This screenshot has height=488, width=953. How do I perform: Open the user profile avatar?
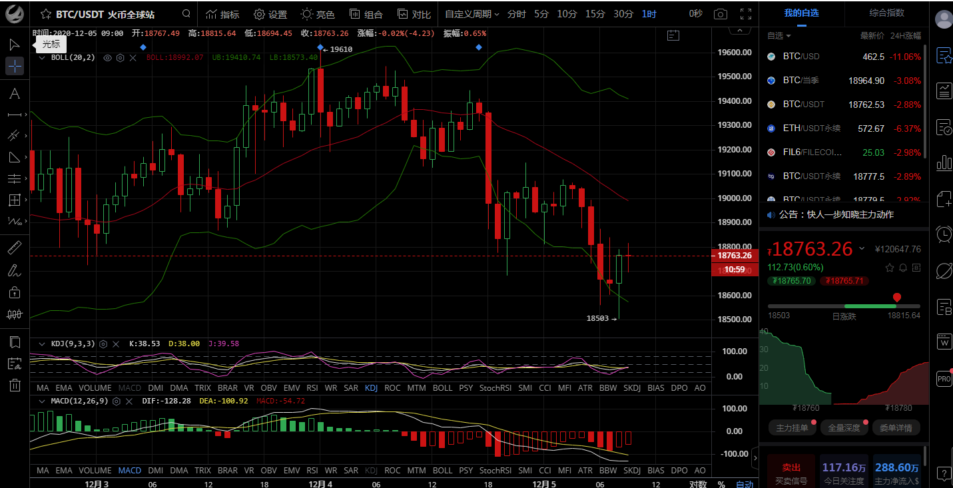944,20
